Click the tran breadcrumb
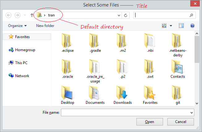 [x=51, y=15]
